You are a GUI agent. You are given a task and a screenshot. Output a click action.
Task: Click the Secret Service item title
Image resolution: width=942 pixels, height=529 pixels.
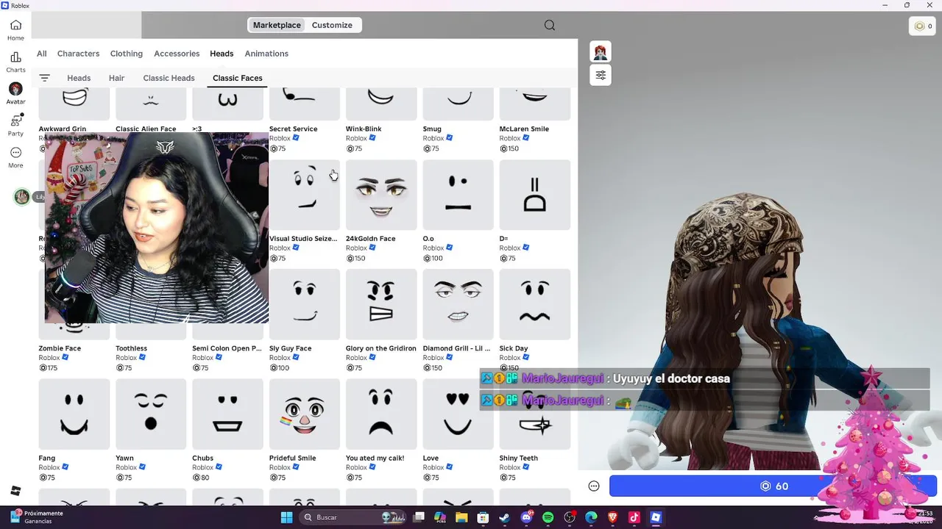(x=293, y=129)
